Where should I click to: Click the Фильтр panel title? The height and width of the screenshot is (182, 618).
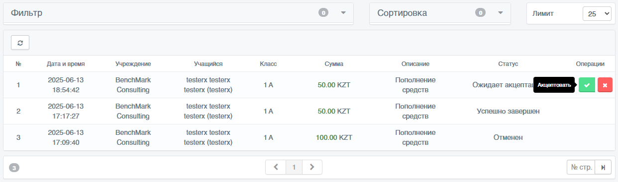pyautogui.click(x=26, y=13)
